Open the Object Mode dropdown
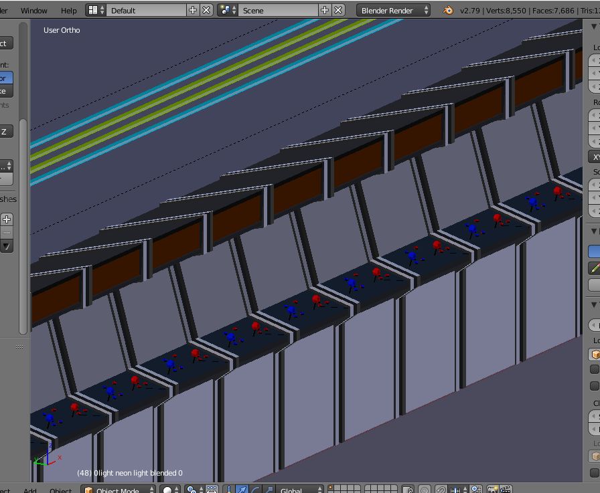The image size is (600, 493). (119, 490)
